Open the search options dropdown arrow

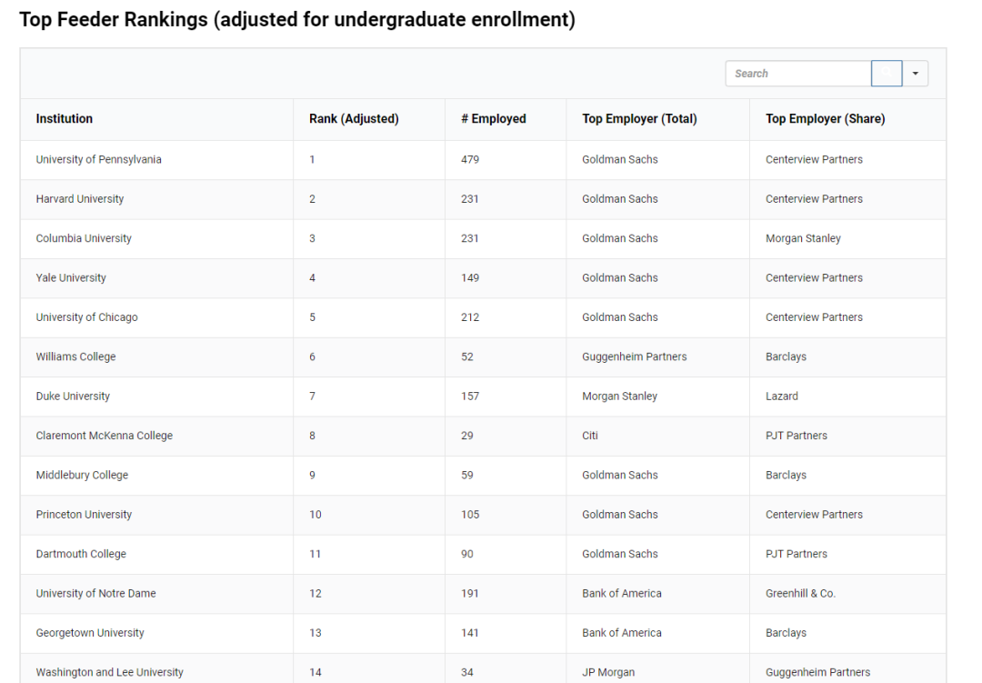pyautogui.click(x=915, y=74)
